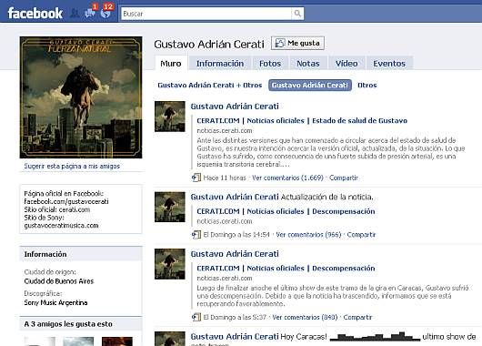Click Compartir on the Hace 11 horas post
This screenshot has width=482, height=346.
click(x=344, y=178)
